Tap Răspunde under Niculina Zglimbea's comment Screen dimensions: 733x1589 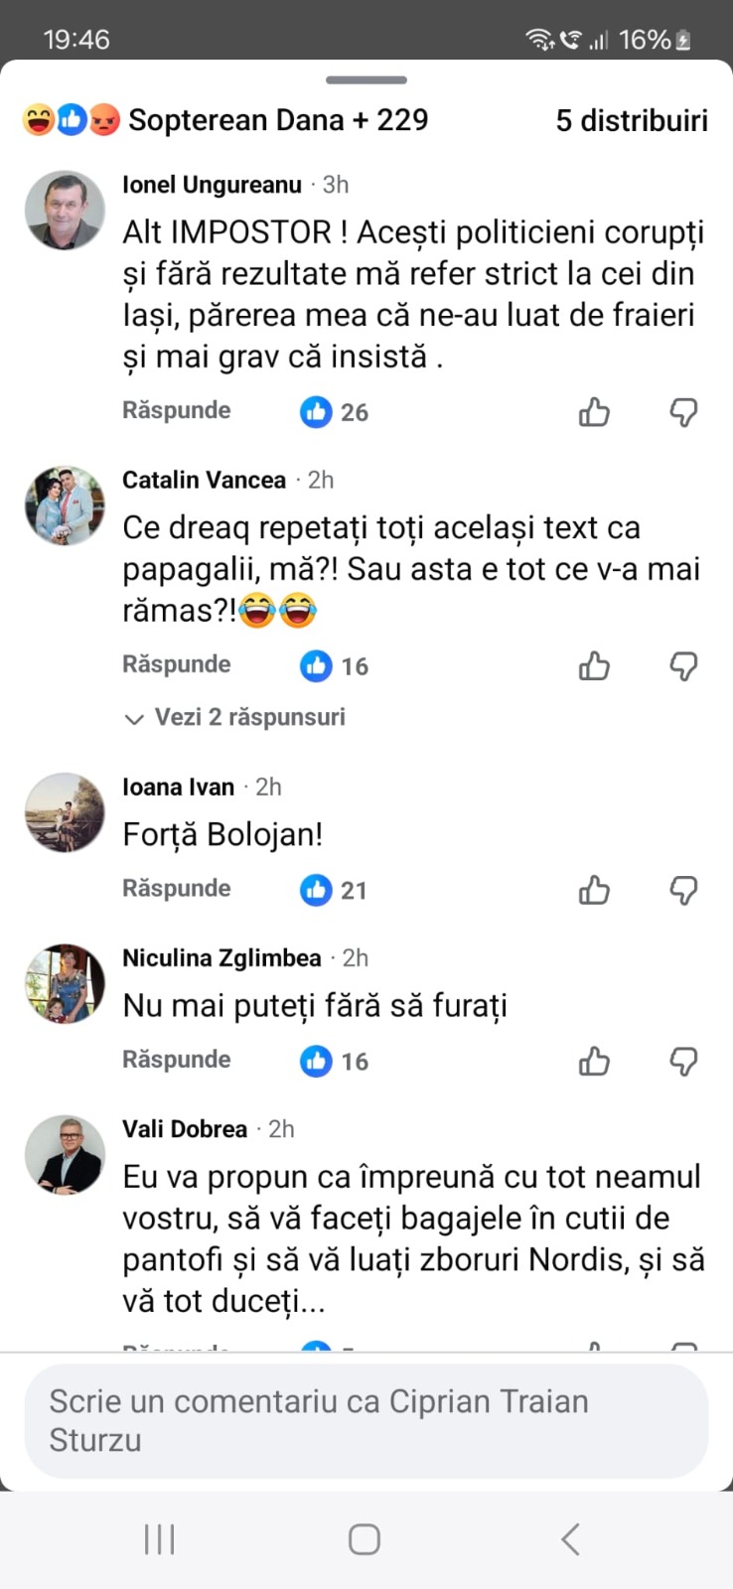176,1060
